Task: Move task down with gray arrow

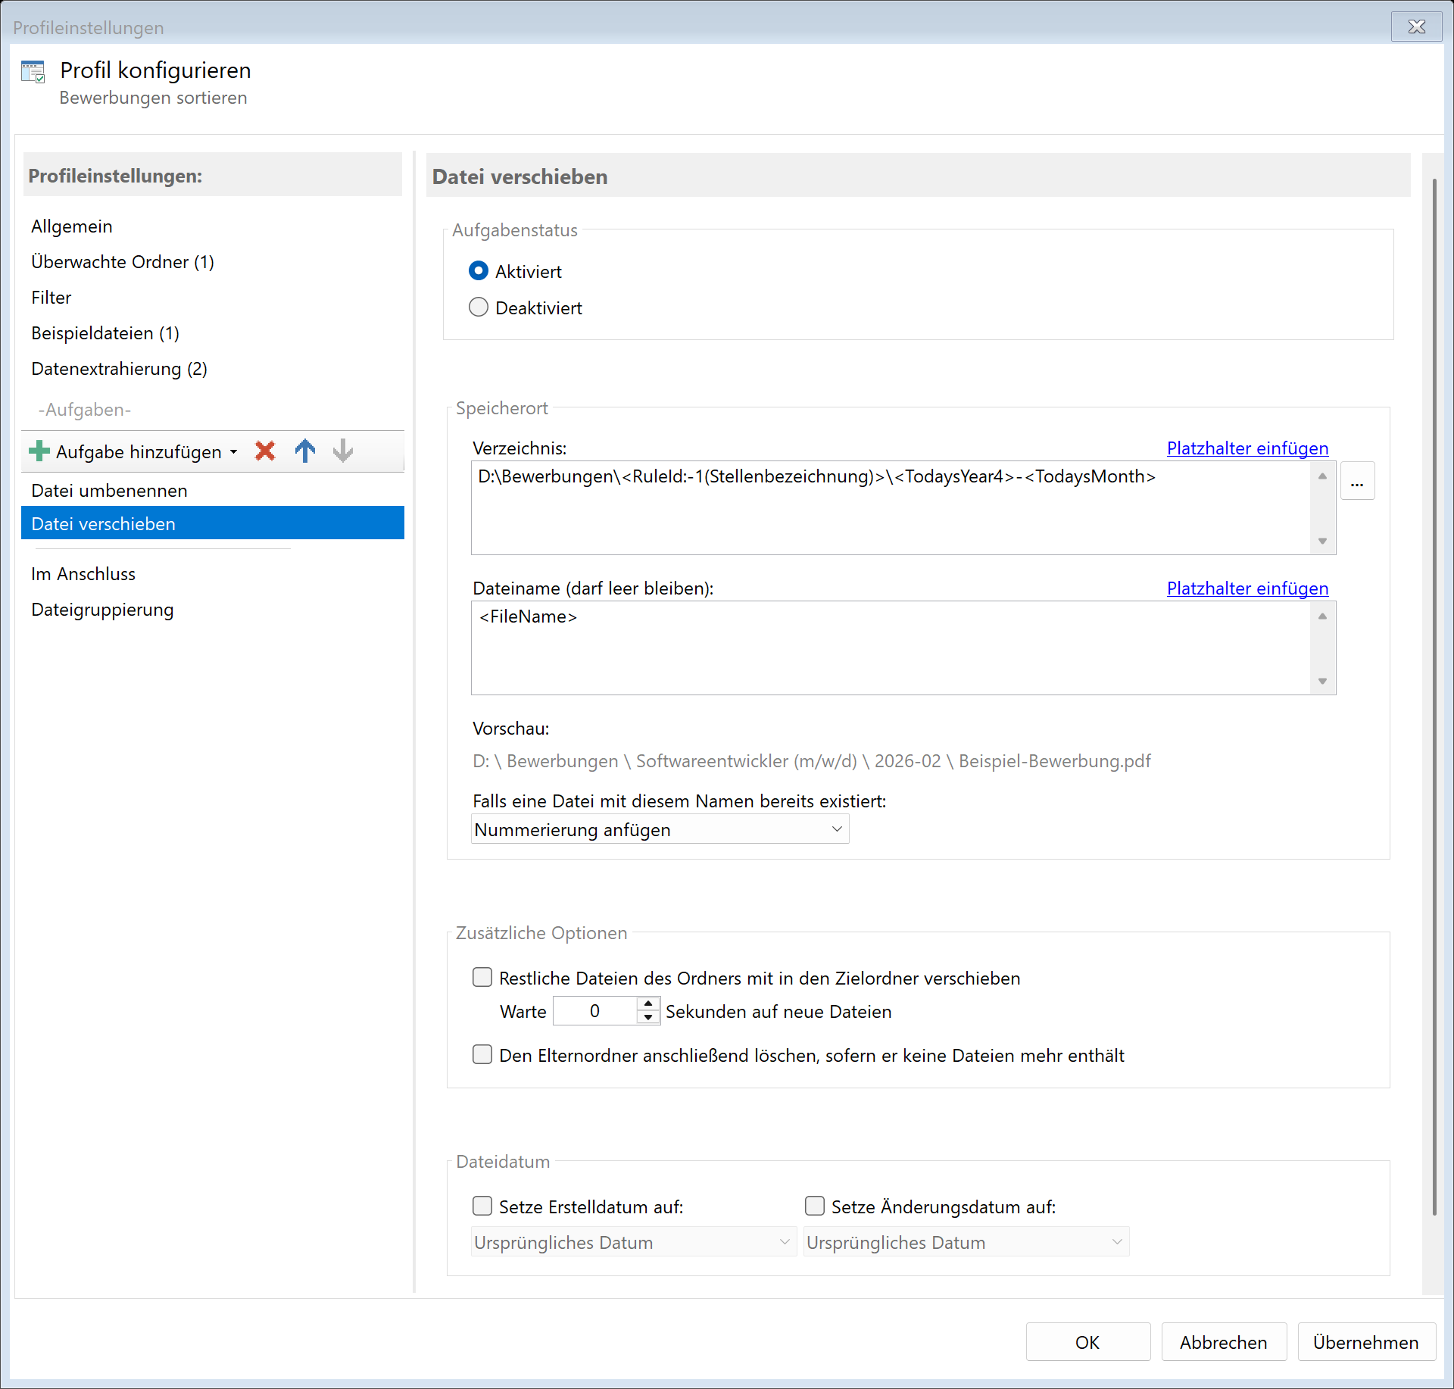Action: [343, 451]
